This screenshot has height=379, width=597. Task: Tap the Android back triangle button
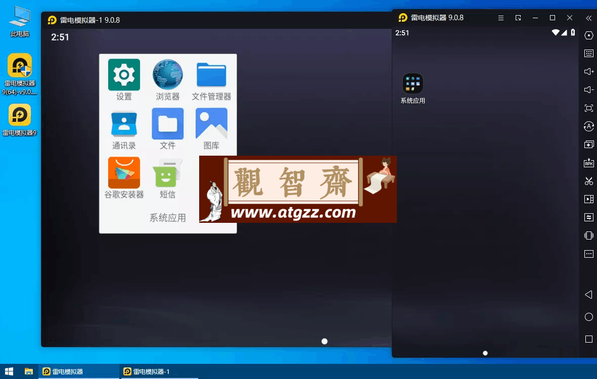(588, 295)
